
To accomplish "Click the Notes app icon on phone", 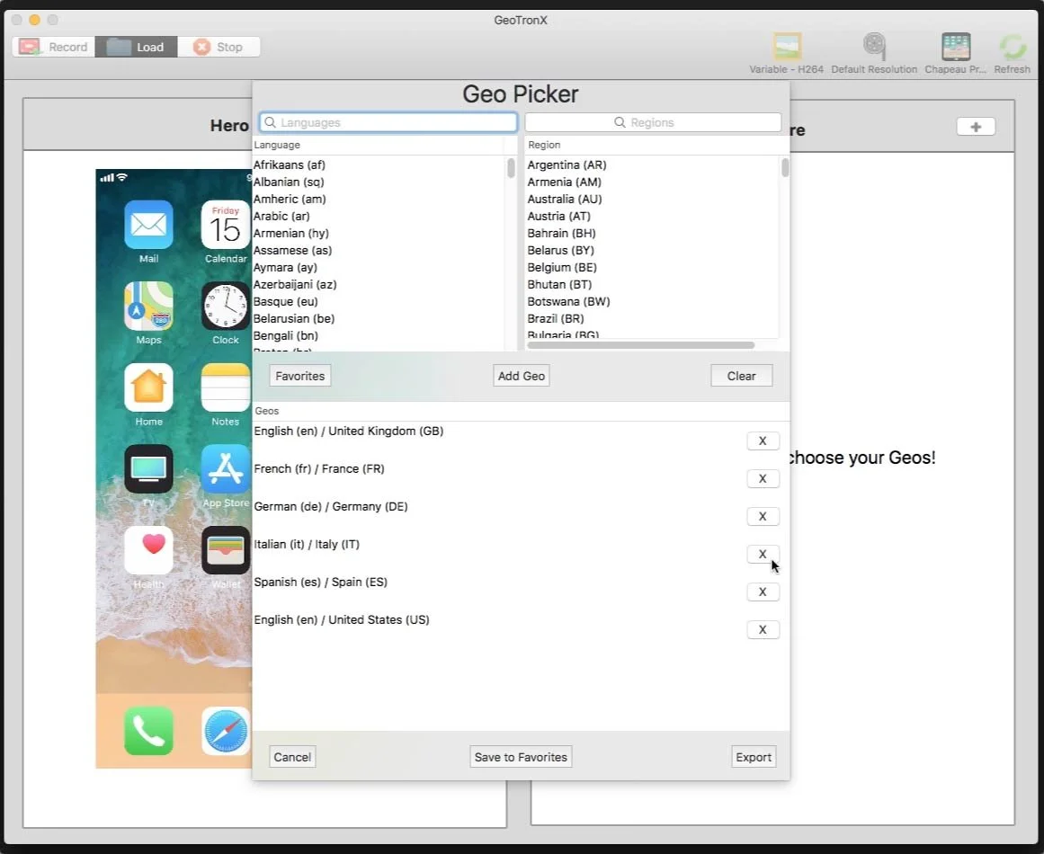I will tap(225, 387).
